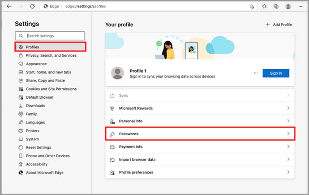The width and height of the screenshot is (309, 195).
Task: Open Profile preferences row
Action: click(x=200, y=172)
